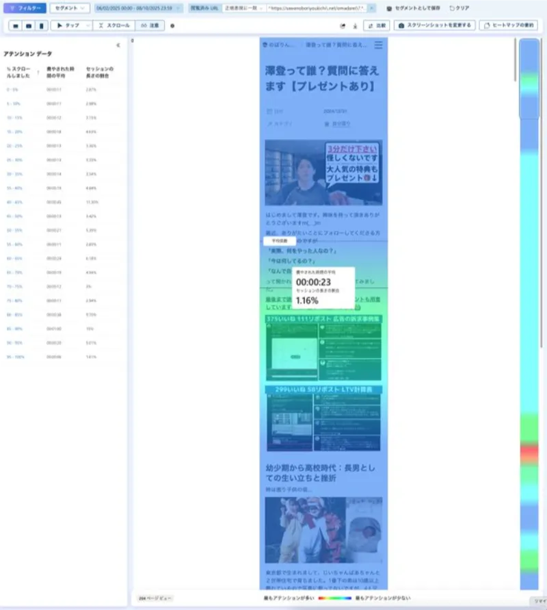Click the visited URL input field
This screenshot has height=610, width=547.
pyautogui.click(x=316, y=8)
